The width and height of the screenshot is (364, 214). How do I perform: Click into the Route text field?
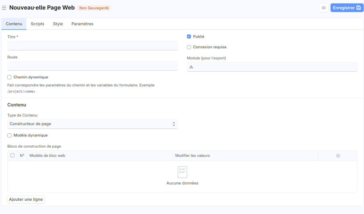coord(92,66)
